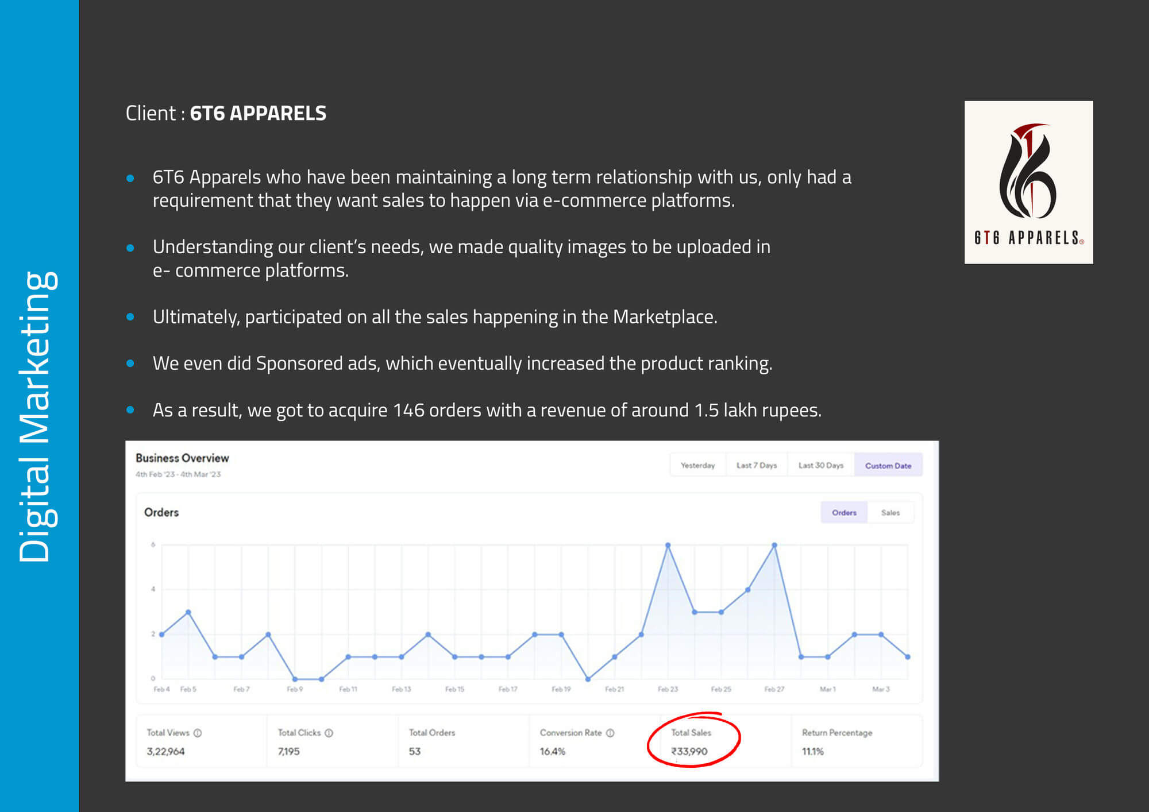Click the Feb 27 peak data point
This screenshot has height=812, width=1149.
(x=774, y=545)
